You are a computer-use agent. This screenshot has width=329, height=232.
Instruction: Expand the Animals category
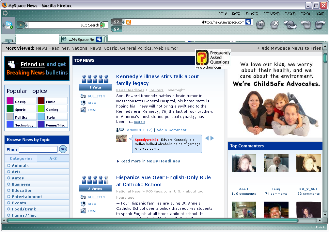8,166
